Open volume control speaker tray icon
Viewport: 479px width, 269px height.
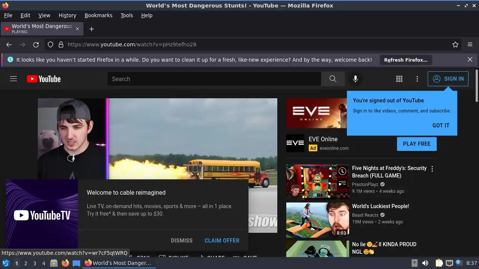click(425, 263)
